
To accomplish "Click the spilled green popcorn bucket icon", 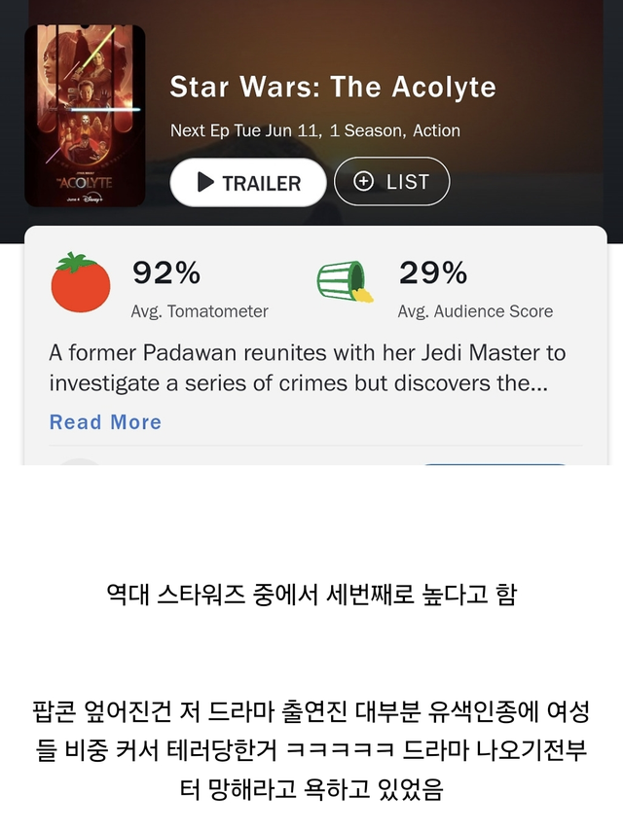I will click(345, 281).
